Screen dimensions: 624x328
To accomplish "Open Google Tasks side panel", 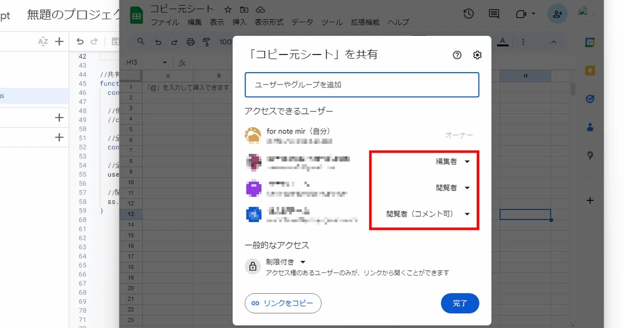I will coord(590,99).
